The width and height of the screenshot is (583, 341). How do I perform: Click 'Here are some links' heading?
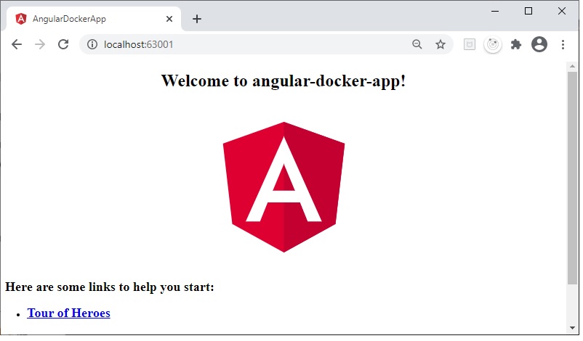coord(110,287)
